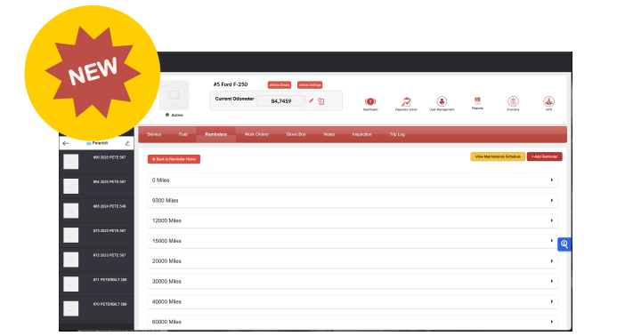Open the GPS icon
The height and width of the screenshot is (336, 617).
pyautogui.click(x=549, y=101)
